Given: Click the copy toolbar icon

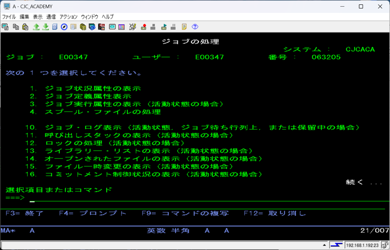Looking at the screenshot, I should [x=16, y=26].
